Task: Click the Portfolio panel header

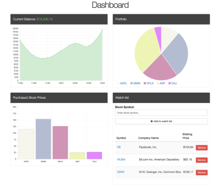Action: pyautogui.click(x=161, y=19)
